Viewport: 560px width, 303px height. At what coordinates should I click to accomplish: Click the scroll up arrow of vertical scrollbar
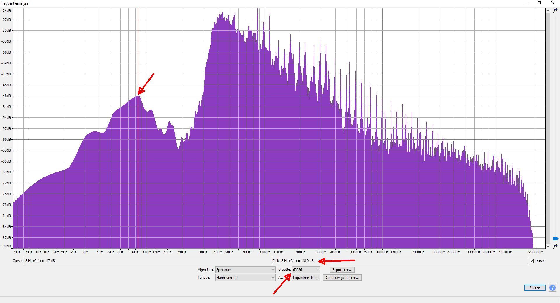(548, 10)
